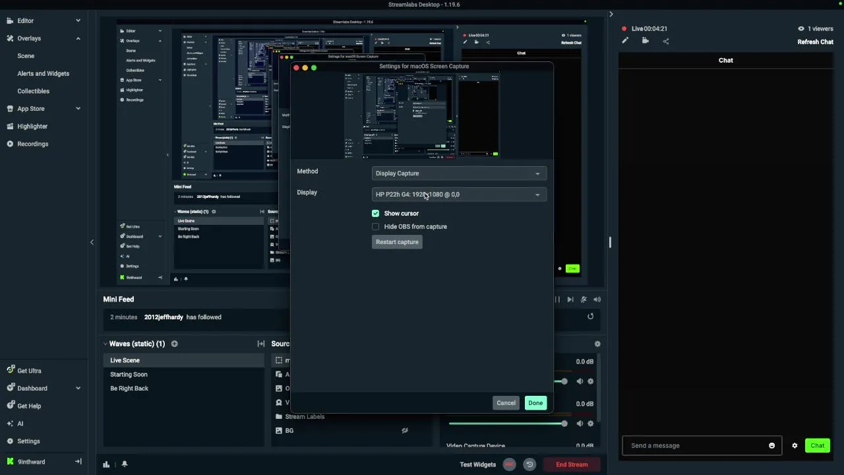Open the Dashboard menu item
844x475 pixels.
pyautogui.click(x=32, y=388)
